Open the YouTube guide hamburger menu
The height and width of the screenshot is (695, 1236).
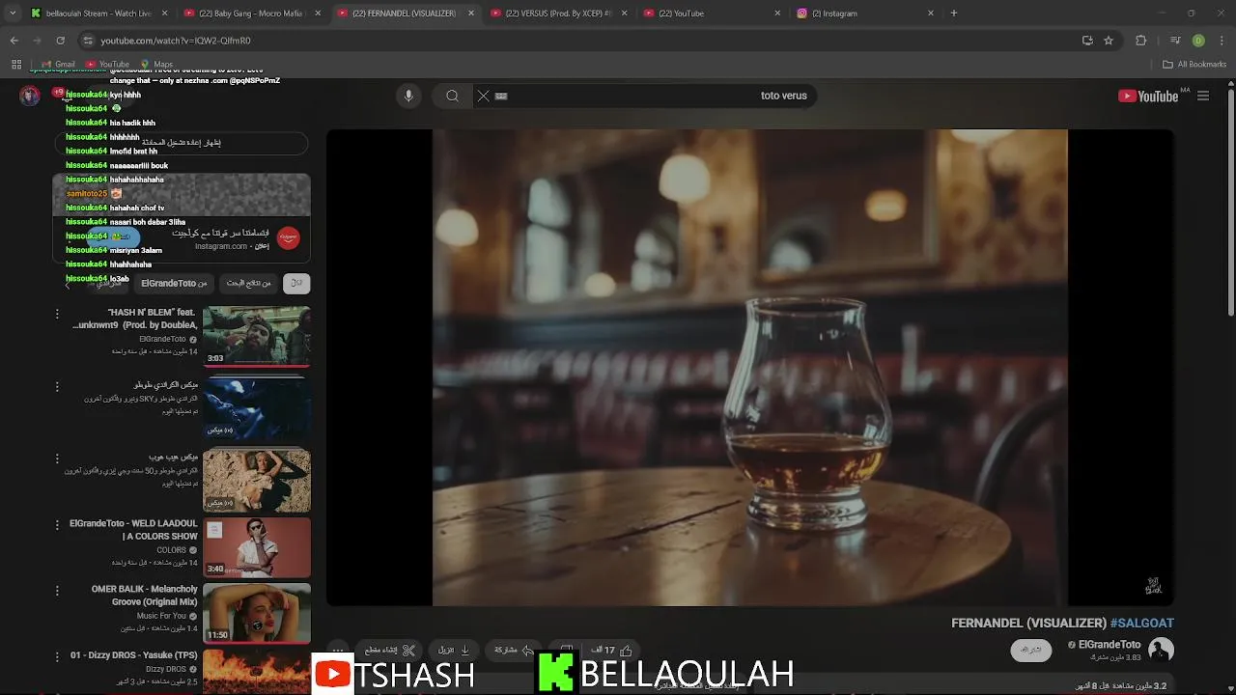tap(1203, 96)
